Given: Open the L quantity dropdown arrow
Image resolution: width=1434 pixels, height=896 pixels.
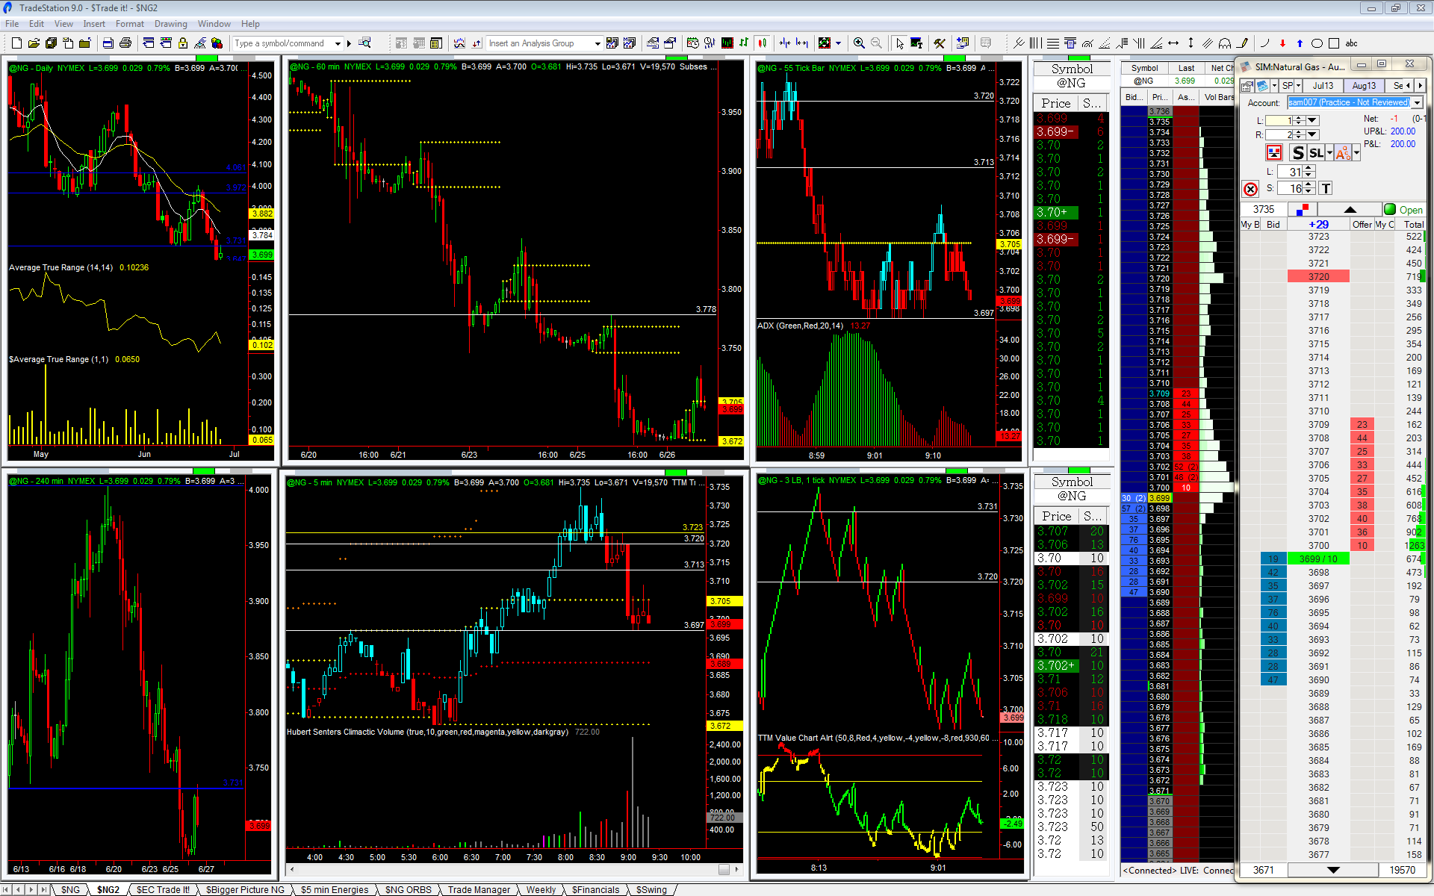Looking at the screenshot, I should 1313,120.
